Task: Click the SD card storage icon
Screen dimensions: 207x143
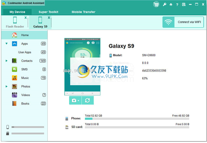Action: click(x=67, y=127)
